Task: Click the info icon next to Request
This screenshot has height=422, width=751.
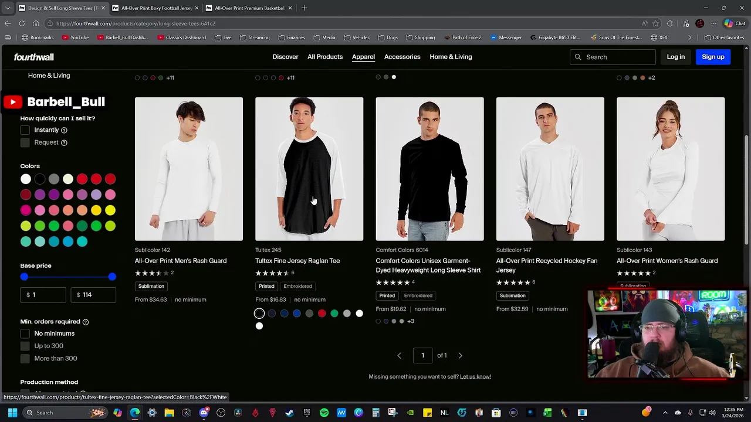Action: click(64, 142)
